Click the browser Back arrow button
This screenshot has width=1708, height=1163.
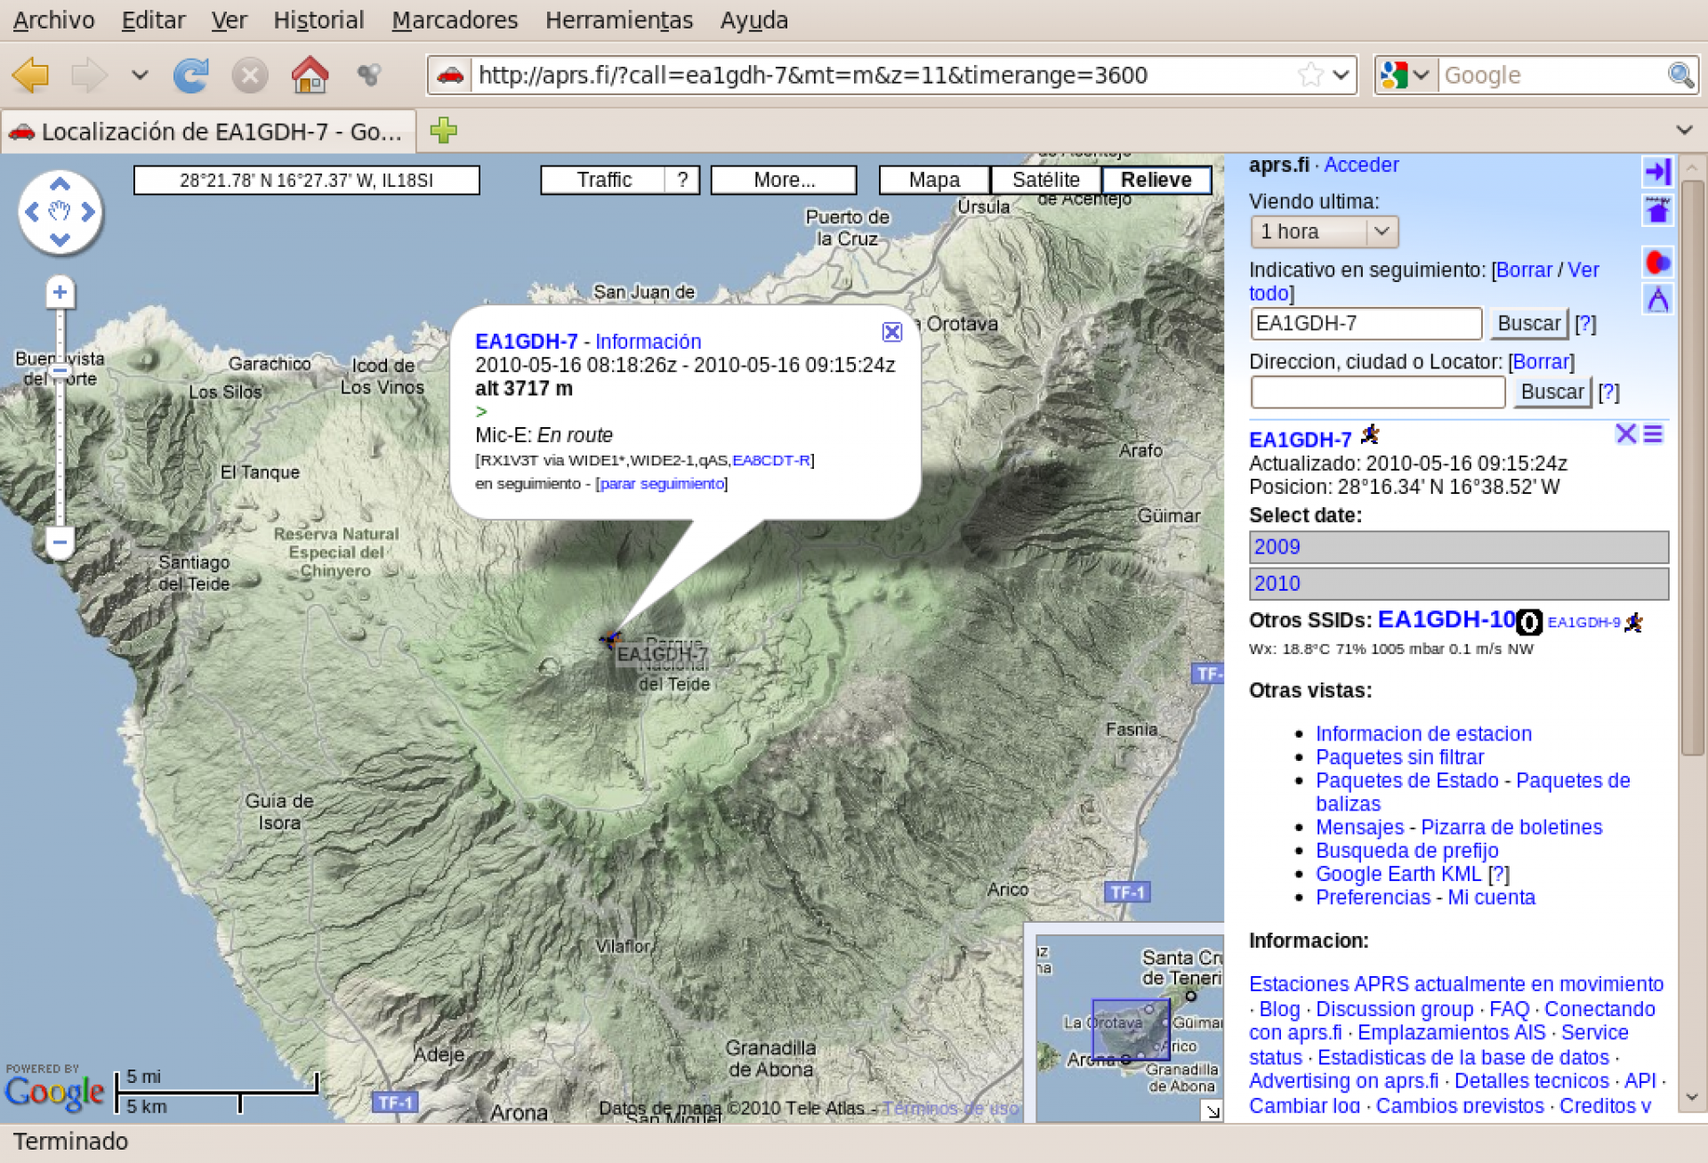tap(31, 75)
